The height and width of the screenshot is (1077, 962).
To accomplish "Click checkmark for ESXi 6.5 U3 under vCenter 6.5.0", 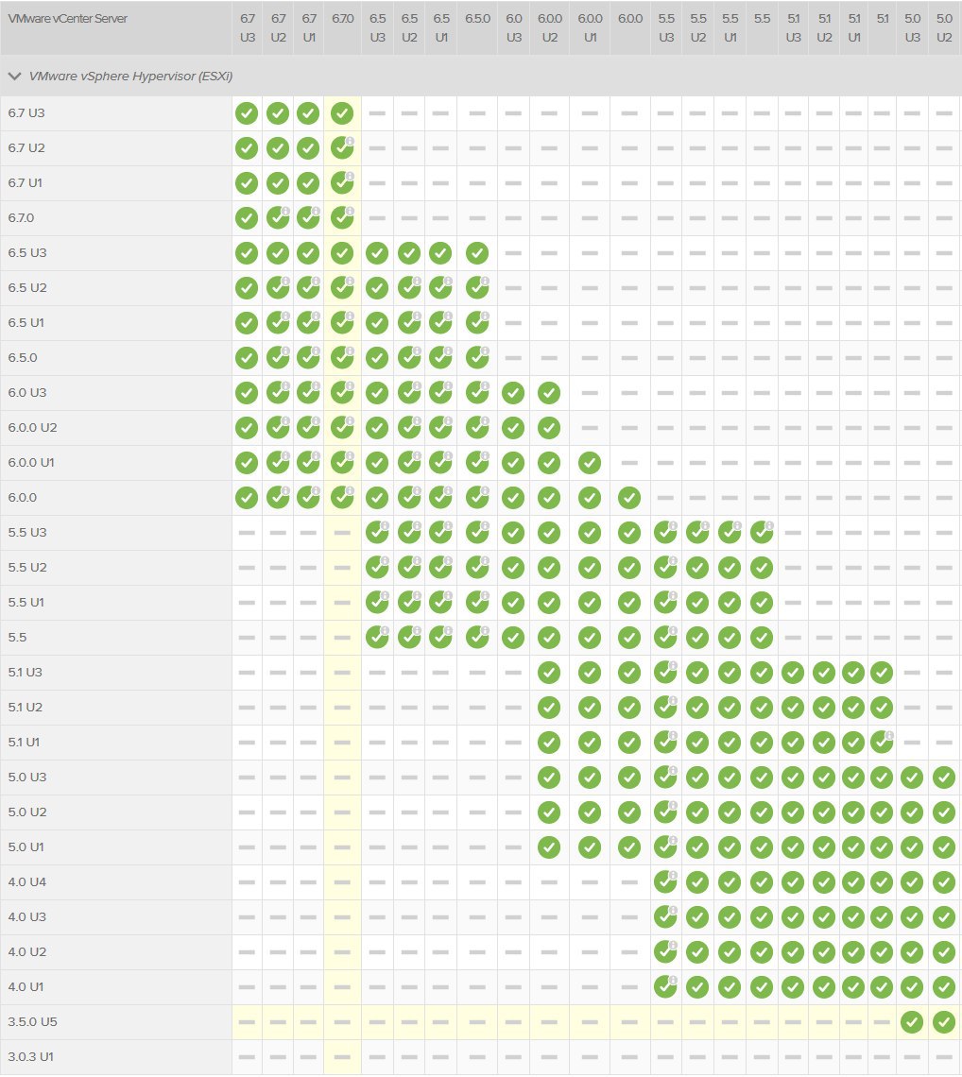I will [477, 253].
